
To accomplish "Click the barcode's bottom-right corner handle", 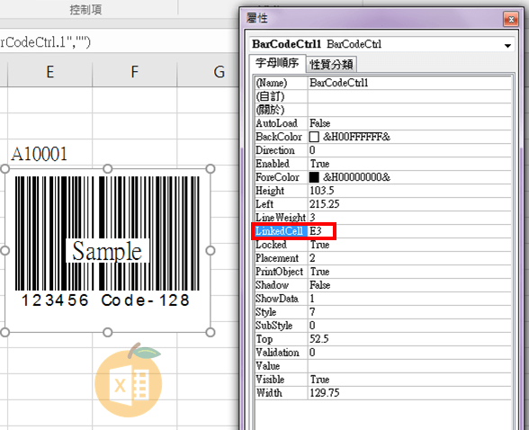I will point(211,333).
